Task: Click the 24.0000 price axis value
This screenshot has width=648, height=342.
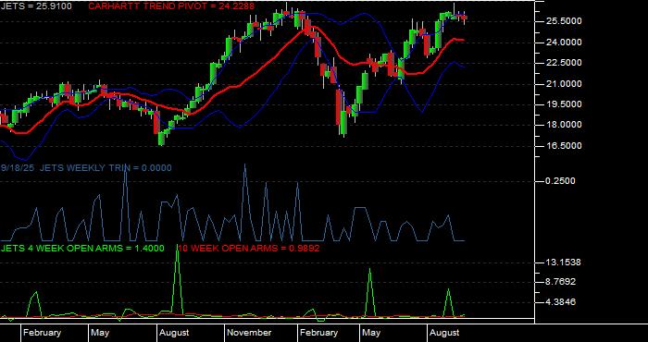Action: [x=564, y=43]
